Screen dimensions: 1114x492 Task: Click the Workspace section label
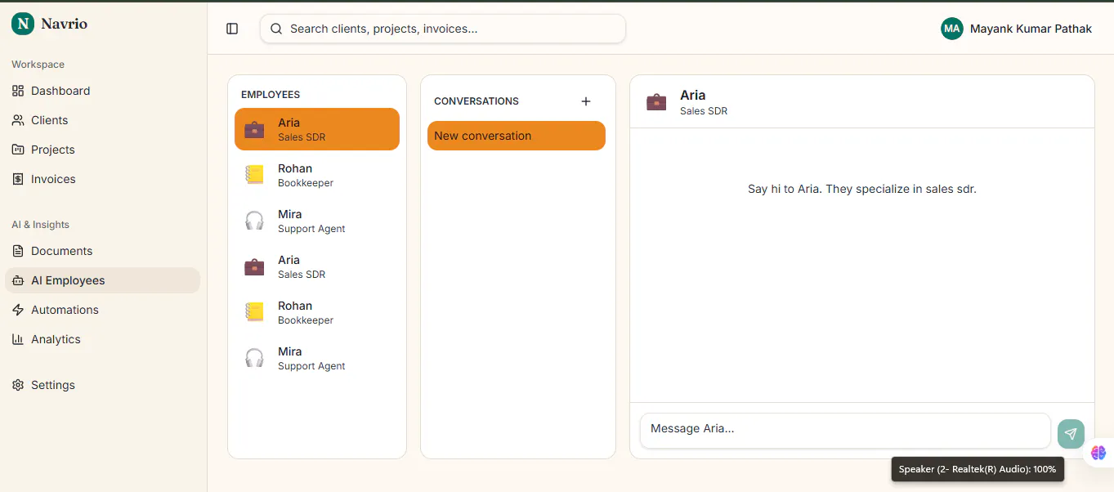(x=38, y=65)
